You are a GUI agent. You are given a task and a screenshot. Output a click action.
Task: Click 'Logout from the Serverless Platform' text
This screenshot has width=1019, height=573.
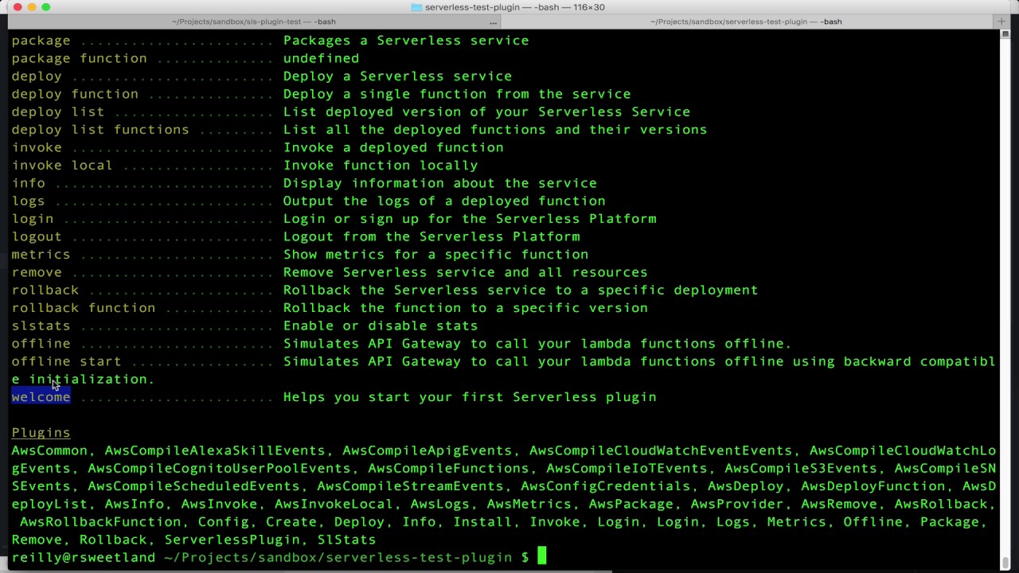click(431, 236)
